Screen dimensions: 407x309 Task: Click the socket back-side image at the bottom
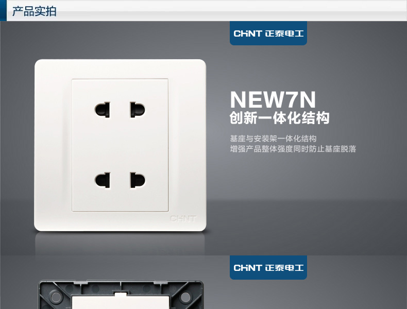point(121,295)
